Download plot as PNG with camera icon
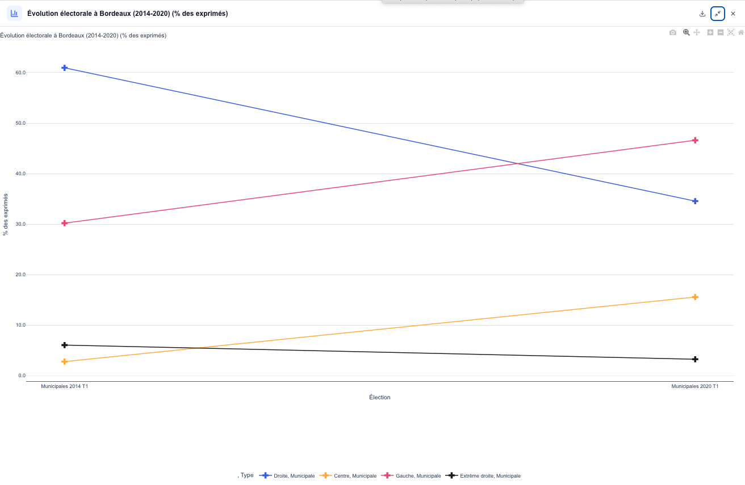This screenshot has width=745, height=485. (x=673, y=33)
